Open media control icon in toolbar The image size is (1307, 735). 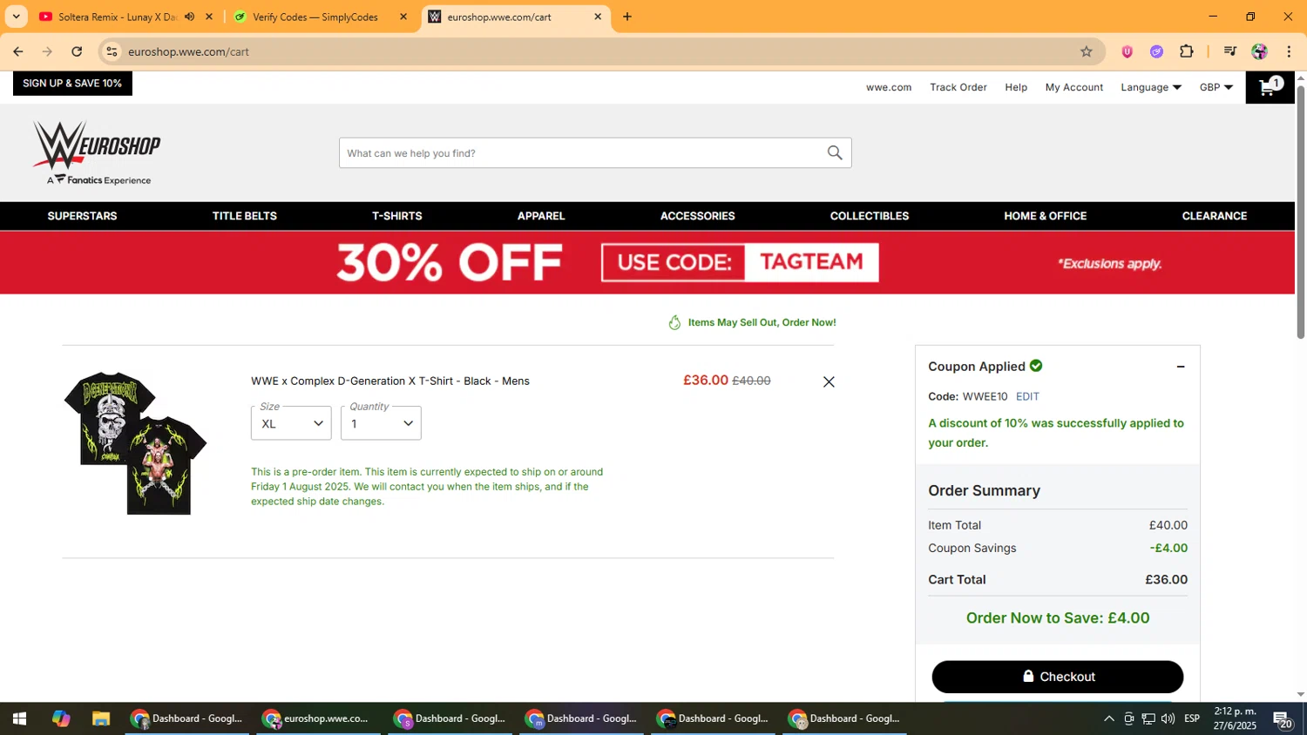(x=1229, y=51)
